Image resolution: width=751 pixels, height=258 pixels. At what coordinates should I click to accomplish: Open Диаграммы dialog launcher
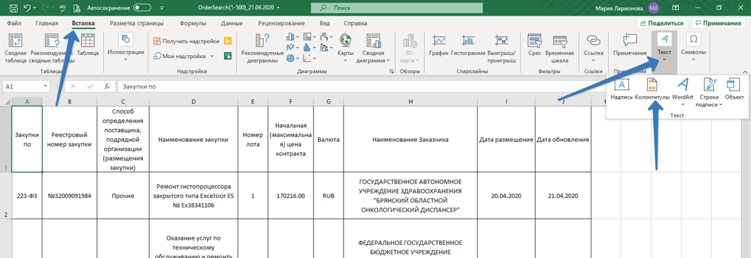coord(392,72)
